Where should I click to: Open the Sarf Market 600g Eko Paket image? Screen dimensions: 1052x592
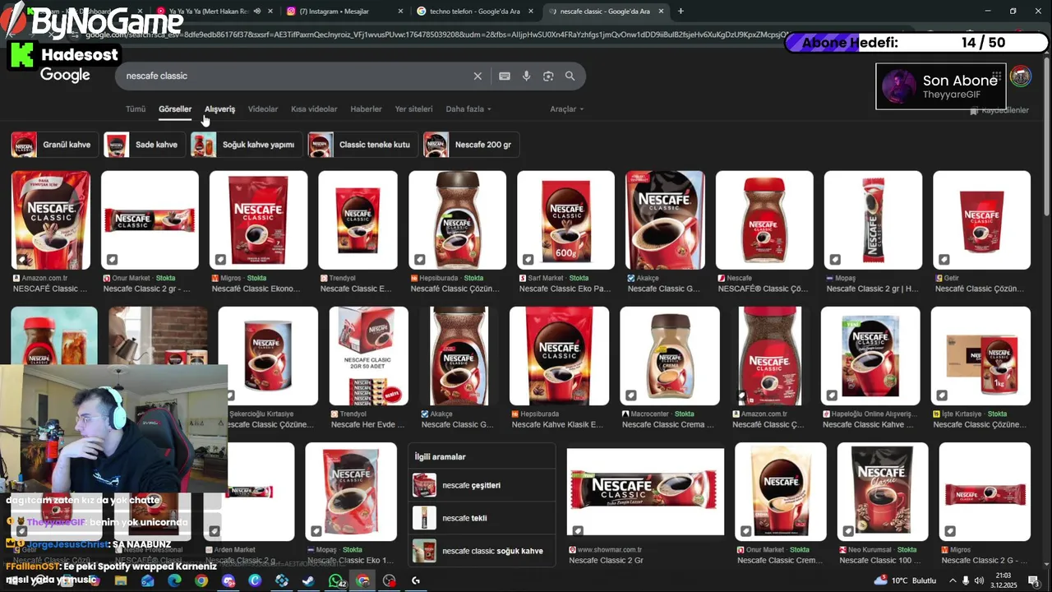[x=565, y=220]
